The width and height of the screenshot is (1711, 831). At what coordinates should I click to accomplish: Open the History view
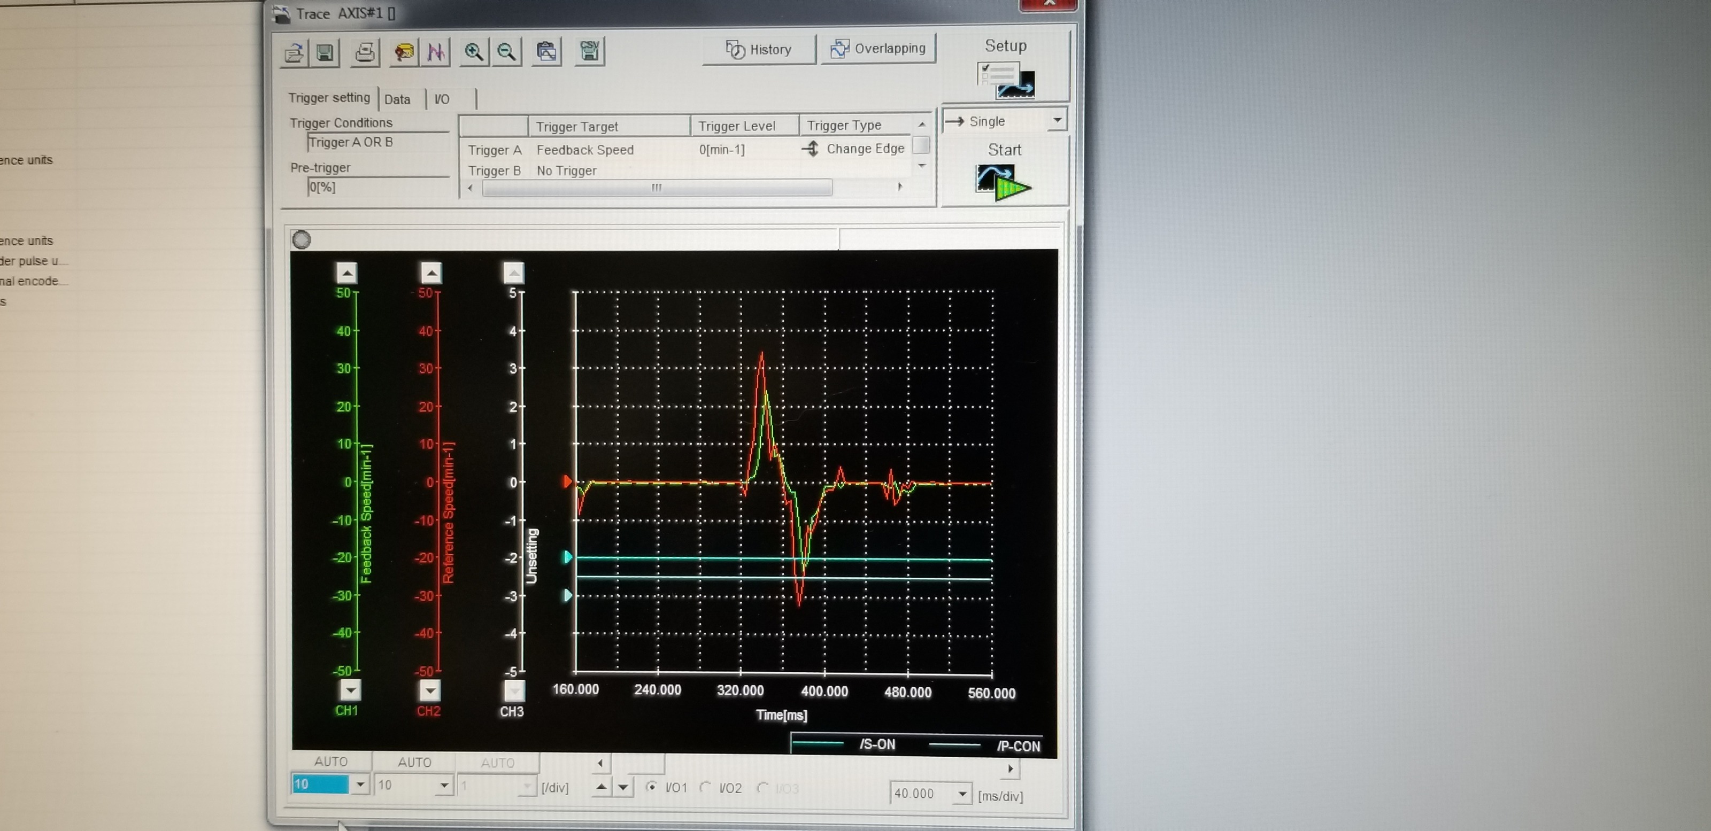coord(759,50)
